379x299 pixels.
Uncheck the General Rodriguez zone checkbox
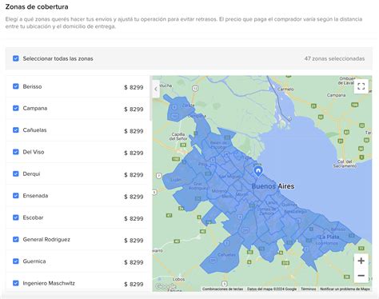coord(16,239)
